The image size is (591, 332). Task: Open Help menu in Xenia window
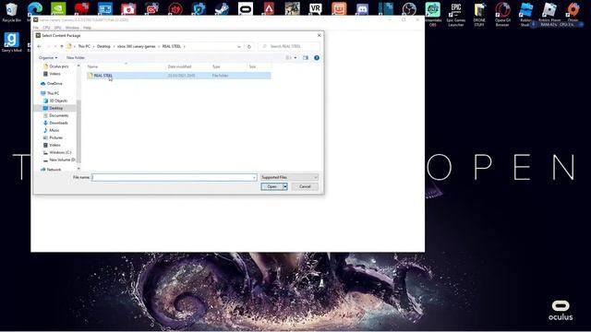(x=87, y=28)
